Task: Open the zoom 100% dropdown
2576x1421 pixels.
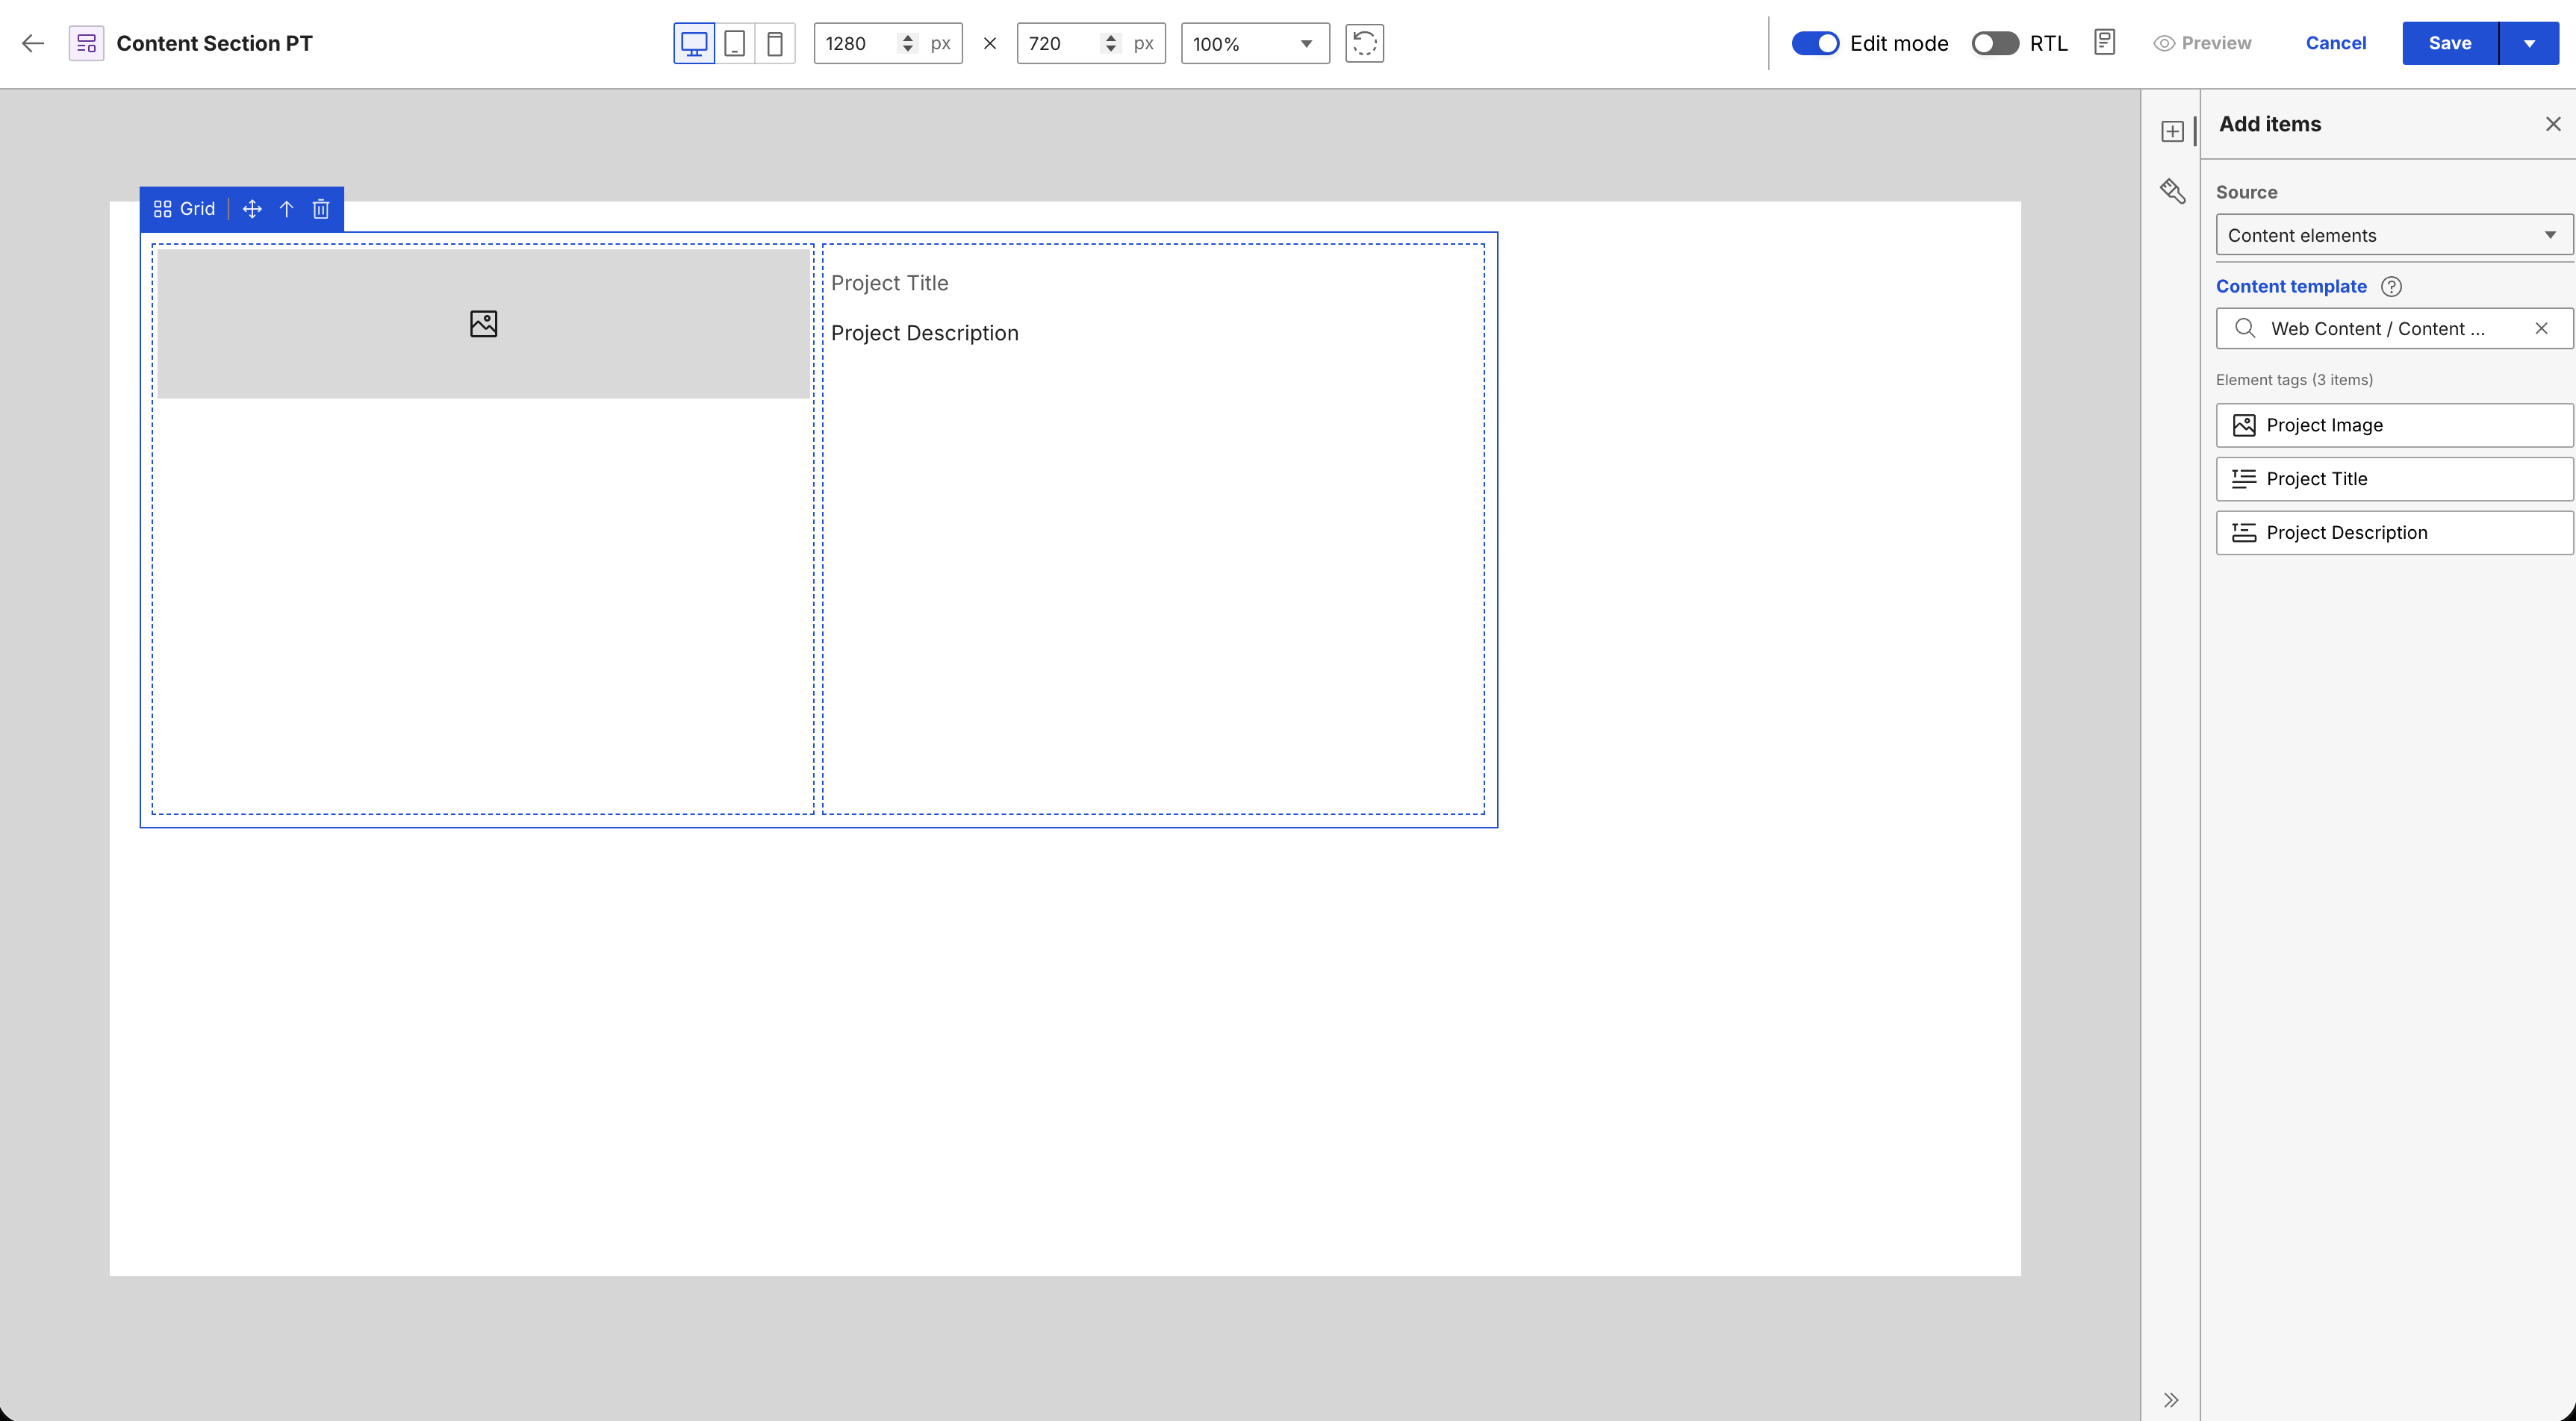Action: tap(1255, 43)
